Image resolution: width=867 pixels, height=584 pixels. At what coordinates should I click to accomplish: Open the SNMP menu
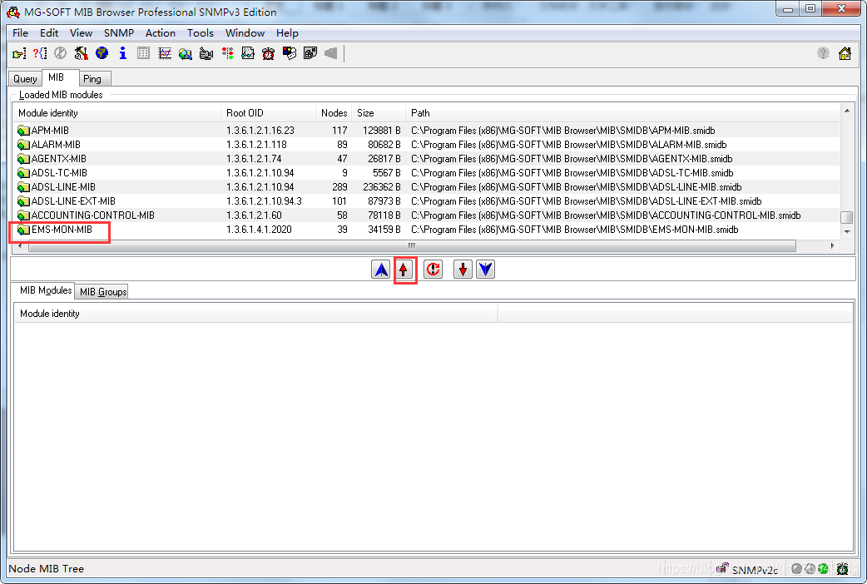[119, 33]
